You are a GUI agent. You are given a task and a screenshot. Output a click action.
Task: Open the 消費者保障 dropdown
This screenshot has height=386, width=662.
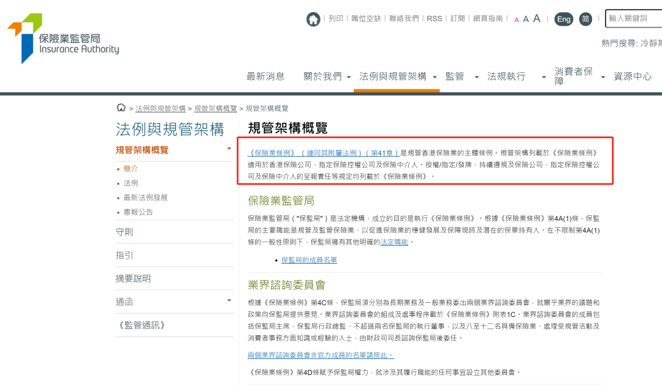pyautogui.click(x=573, y=76)
